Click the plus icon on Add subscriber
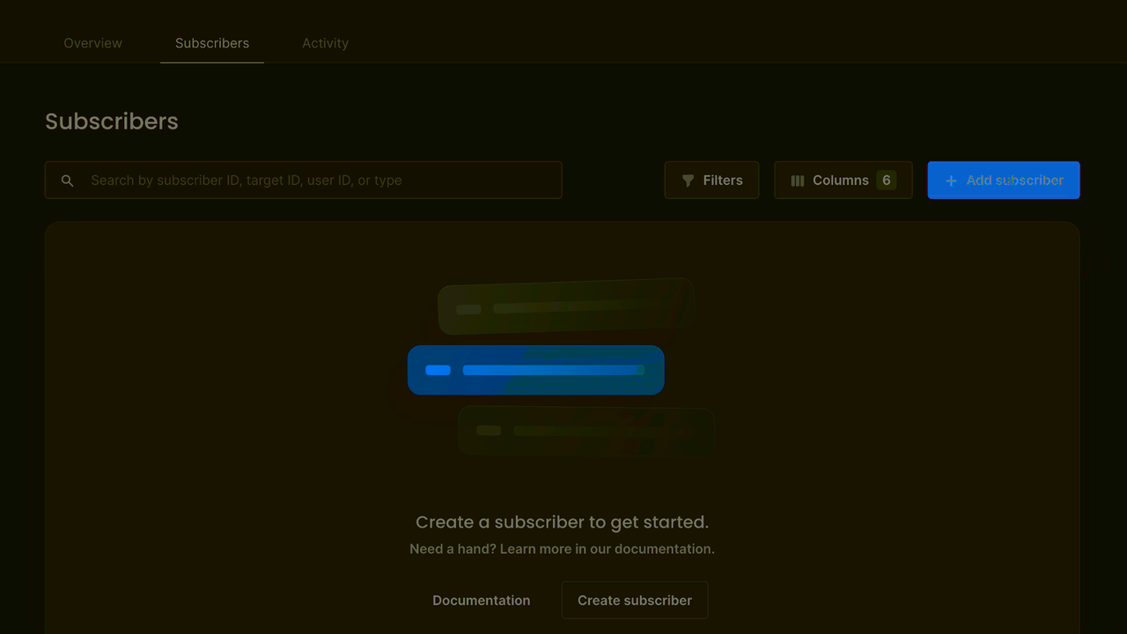Image resolution: width=1127 pixels, height=634 pixels. (951, 181)
